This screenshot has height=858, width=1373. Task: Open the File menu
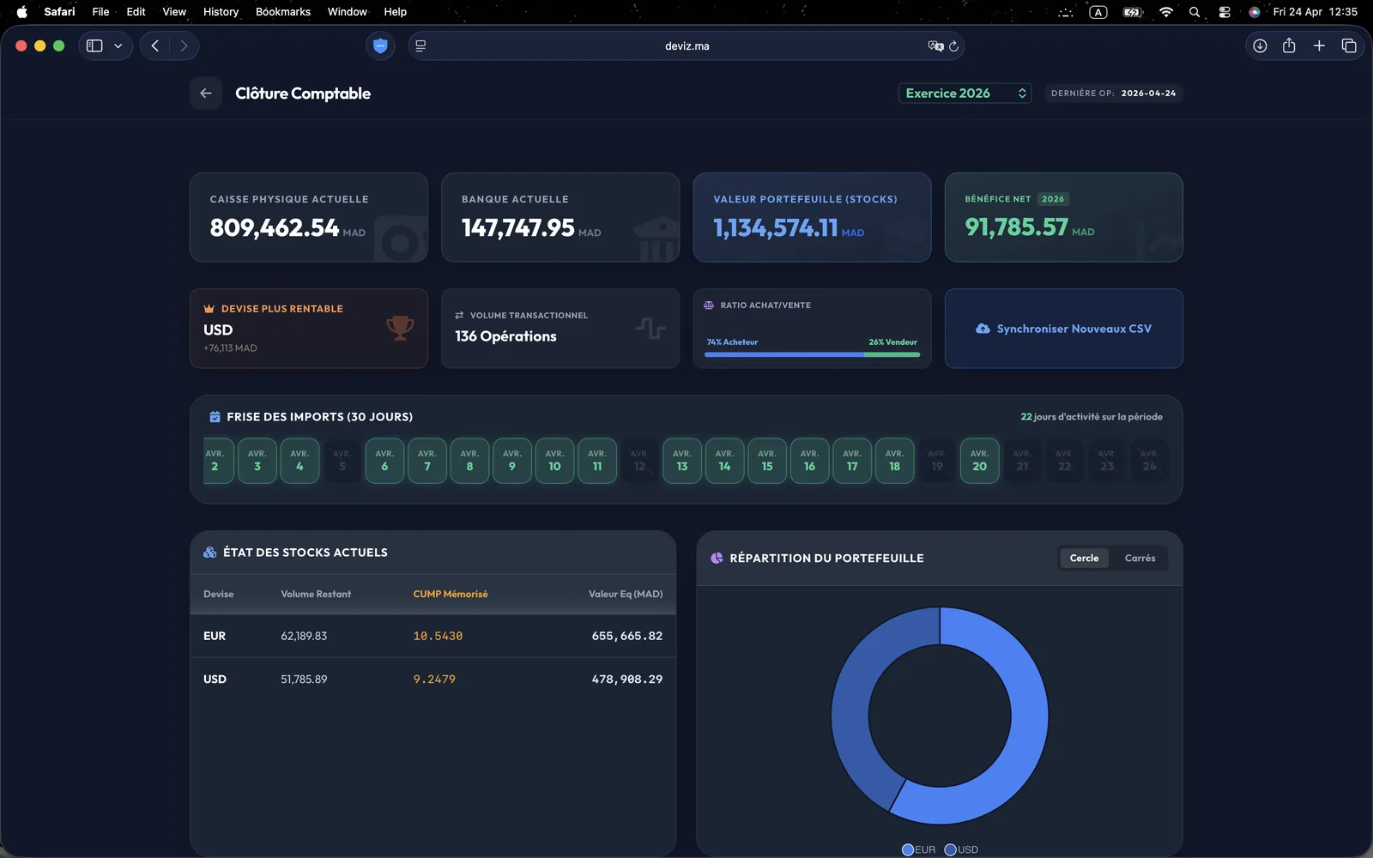(100, 12)
